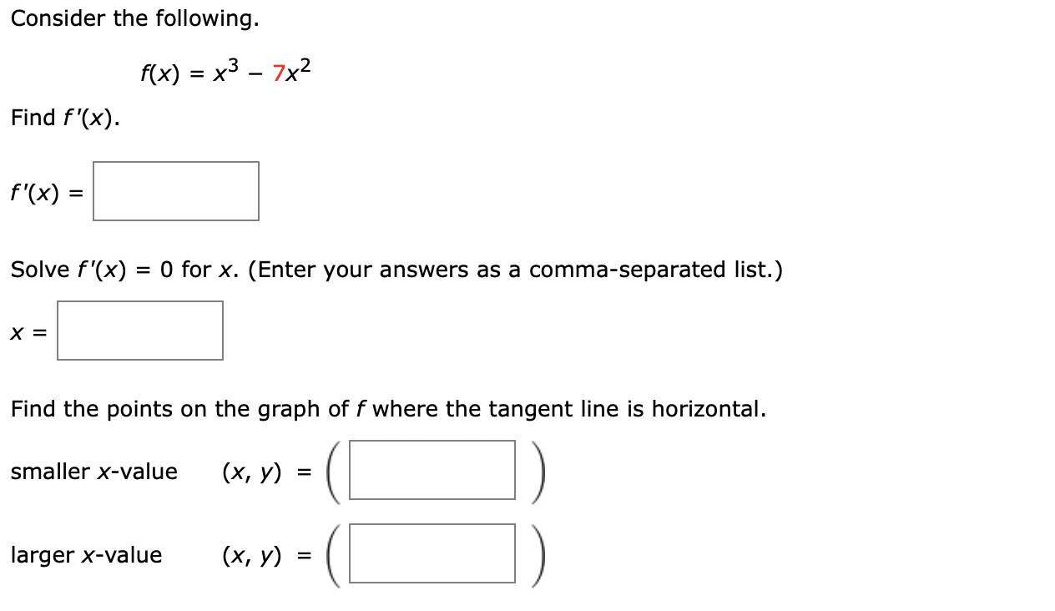This screenshot has width=1055, height=611.
Task: Select the equation f(x) = x³ − 7x²
Action: pos(225,72)
